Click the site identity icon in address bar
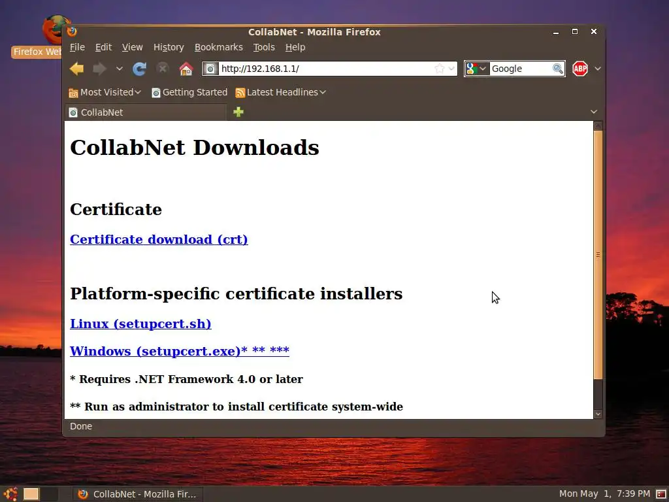 [x=210, y=69]
